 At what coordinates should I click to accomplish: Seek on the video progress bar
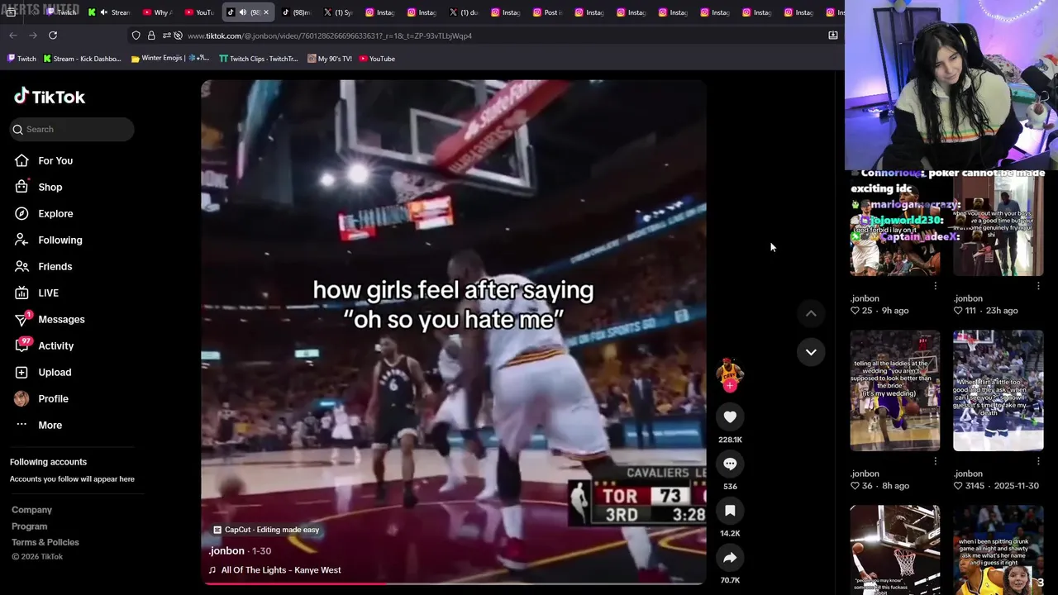[x=454, y=583]
